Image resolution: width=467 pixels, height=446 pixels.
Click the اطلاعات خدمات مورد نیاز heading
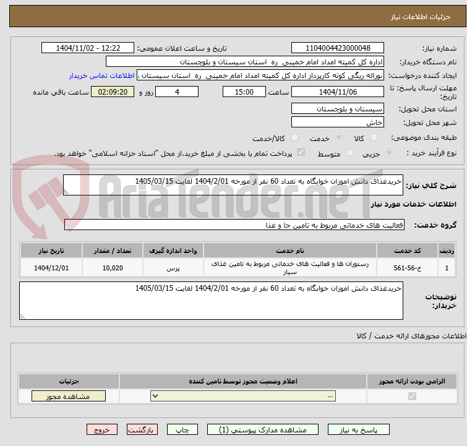(413, 204)
